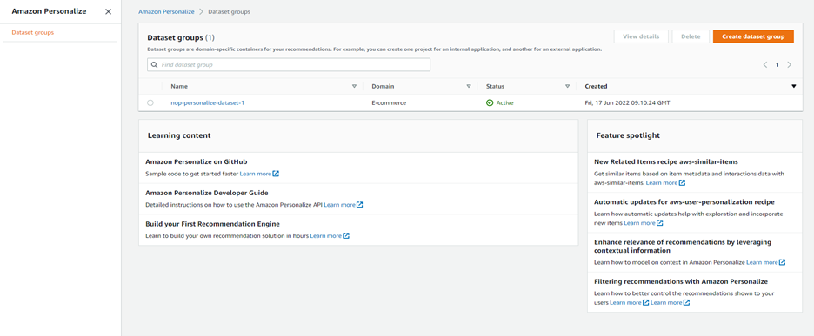
Task: Click the Fri, 17 Jun 2022 created date
Action: (627, 102)
